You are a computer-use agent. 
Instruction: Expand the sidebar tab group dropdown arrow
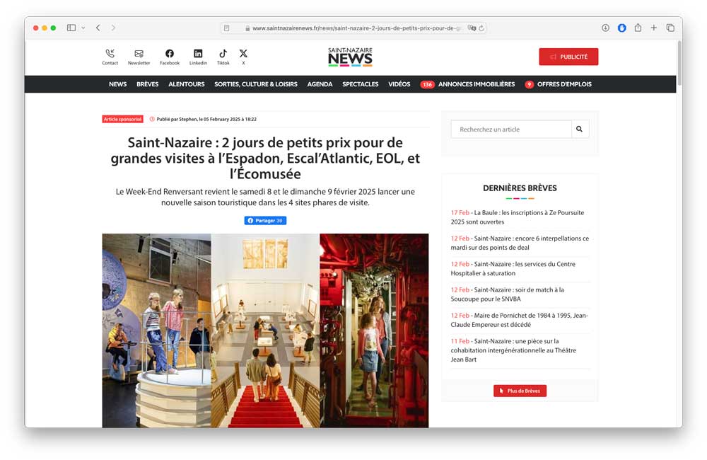[83, 28]
